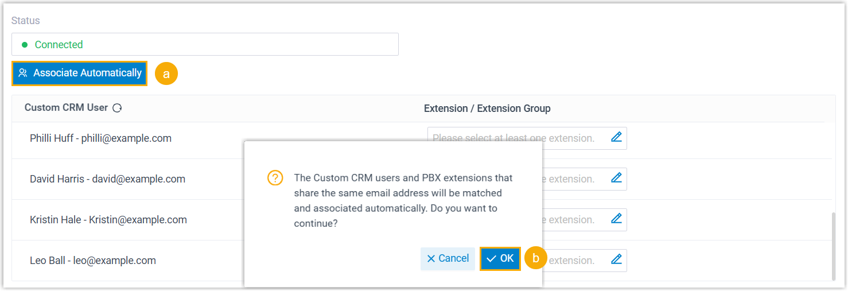Viewport: 848px width, 291px height.
Task: Click the user icon inside Associate Automatically
Action: point(23,73)
